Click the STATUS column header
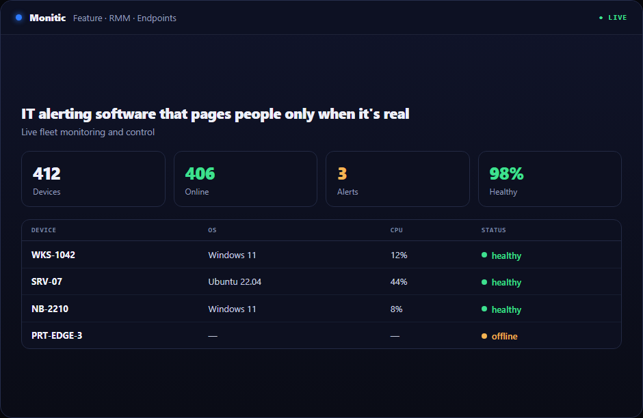The height and width of the screenshot is (418, 643). pyautogui.click(x=494, y=230)
